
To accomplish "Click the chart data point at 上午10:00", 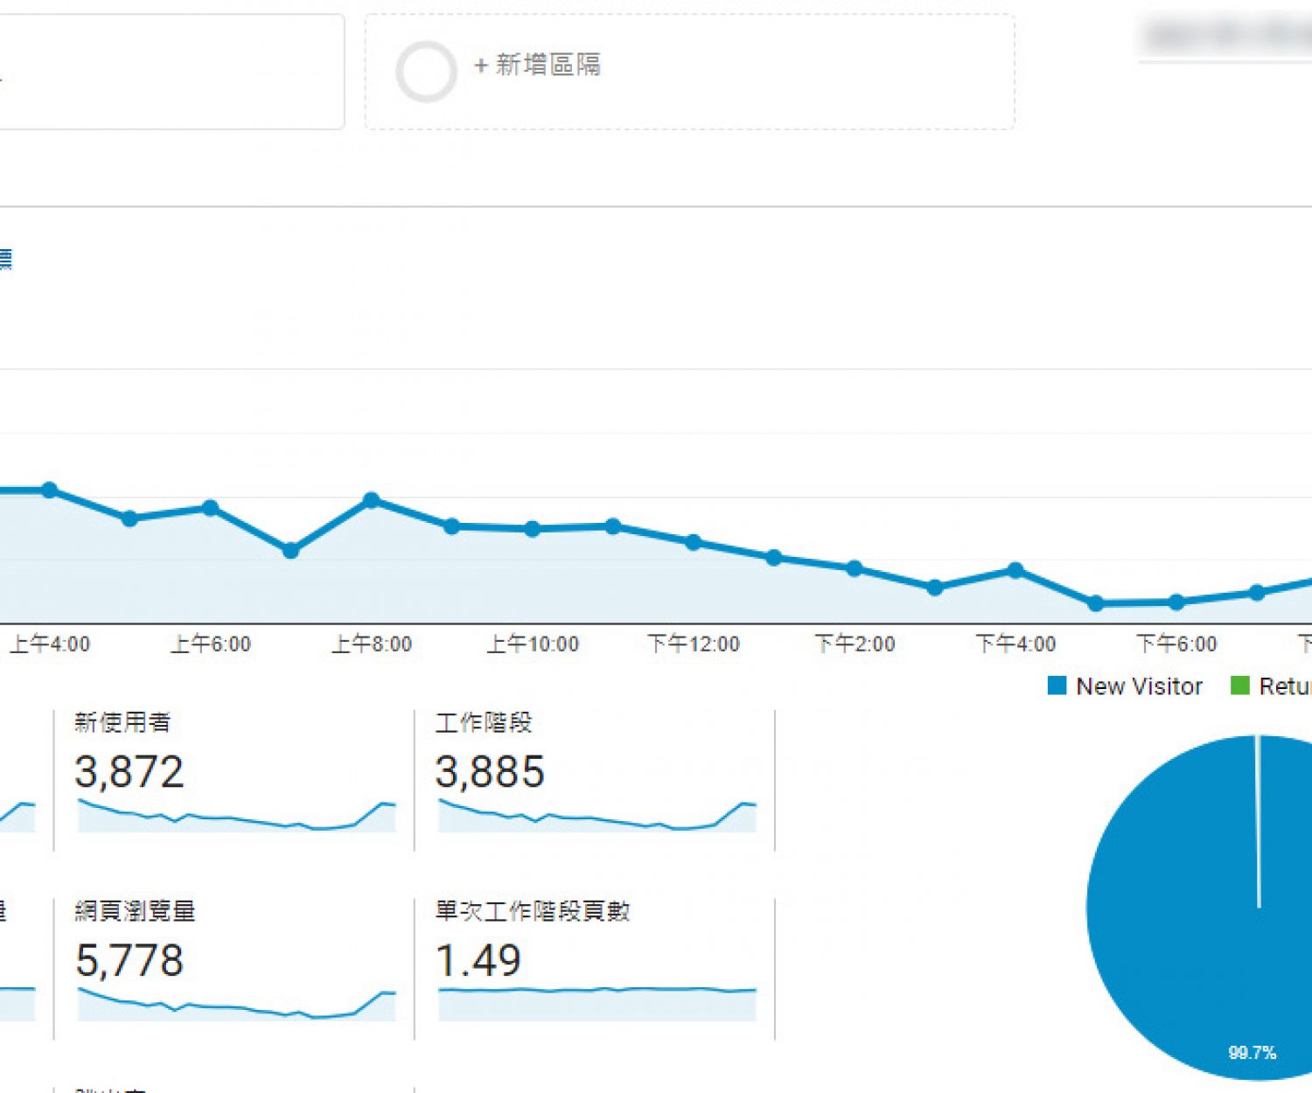I will pos(532,529).
